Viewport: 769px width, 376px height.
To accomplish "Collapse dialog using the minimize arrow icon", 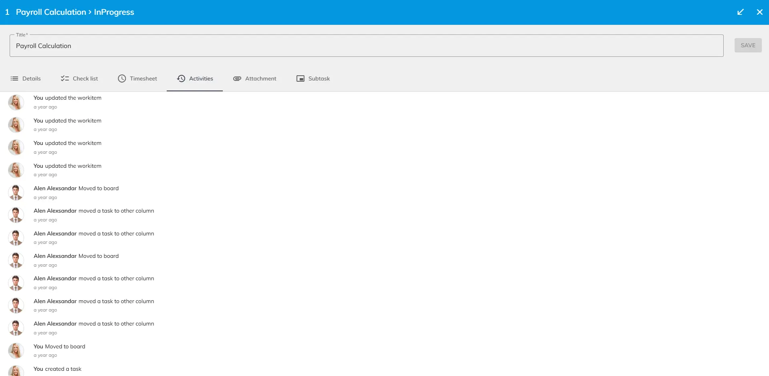I will click(741, 12).
